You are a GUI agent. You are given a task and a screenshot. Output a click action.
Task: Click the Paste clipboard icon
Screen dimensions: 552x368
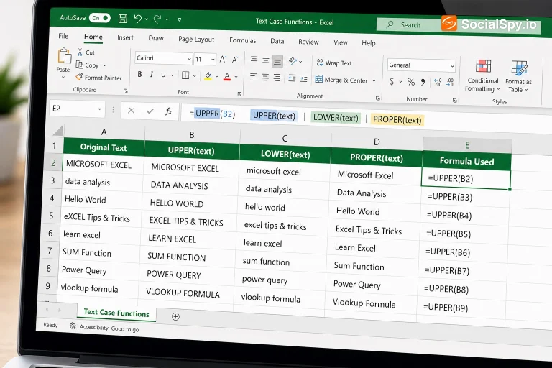point(64,55)
